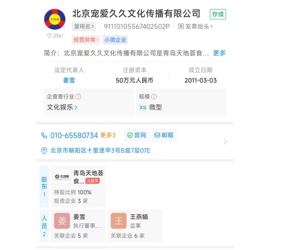The height and width of the screenshot is (250, 286).
Task: Click the mailbox envelope icon
Action: point(157,135)
